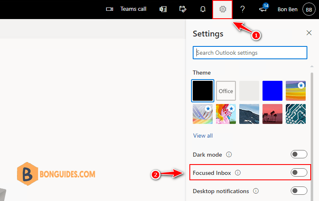Choose the rainbow stripes starred theme
The width and height of the screenshot is (319, 201).
pos(296,91)
